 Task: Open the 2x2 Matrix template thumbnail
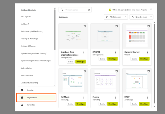click(73, 81)
